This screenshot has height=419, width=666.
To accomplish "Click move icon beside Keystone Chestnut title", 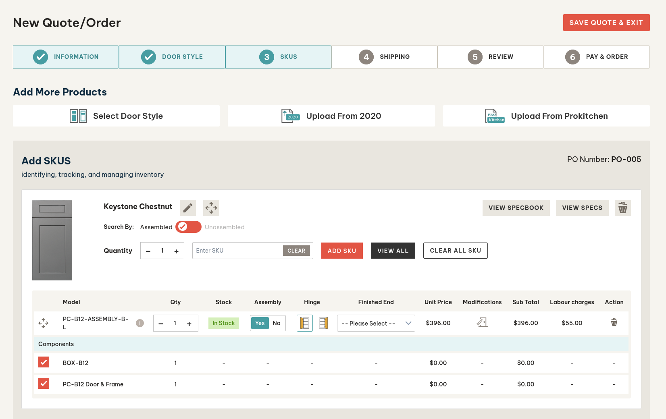I will (211, 208).
